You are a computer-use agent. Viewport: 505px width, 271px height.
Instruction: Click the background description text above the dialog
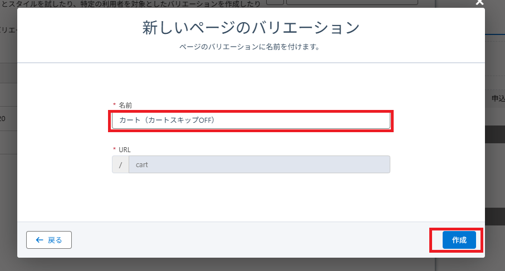pyautogui.click(x=128, y=3)
